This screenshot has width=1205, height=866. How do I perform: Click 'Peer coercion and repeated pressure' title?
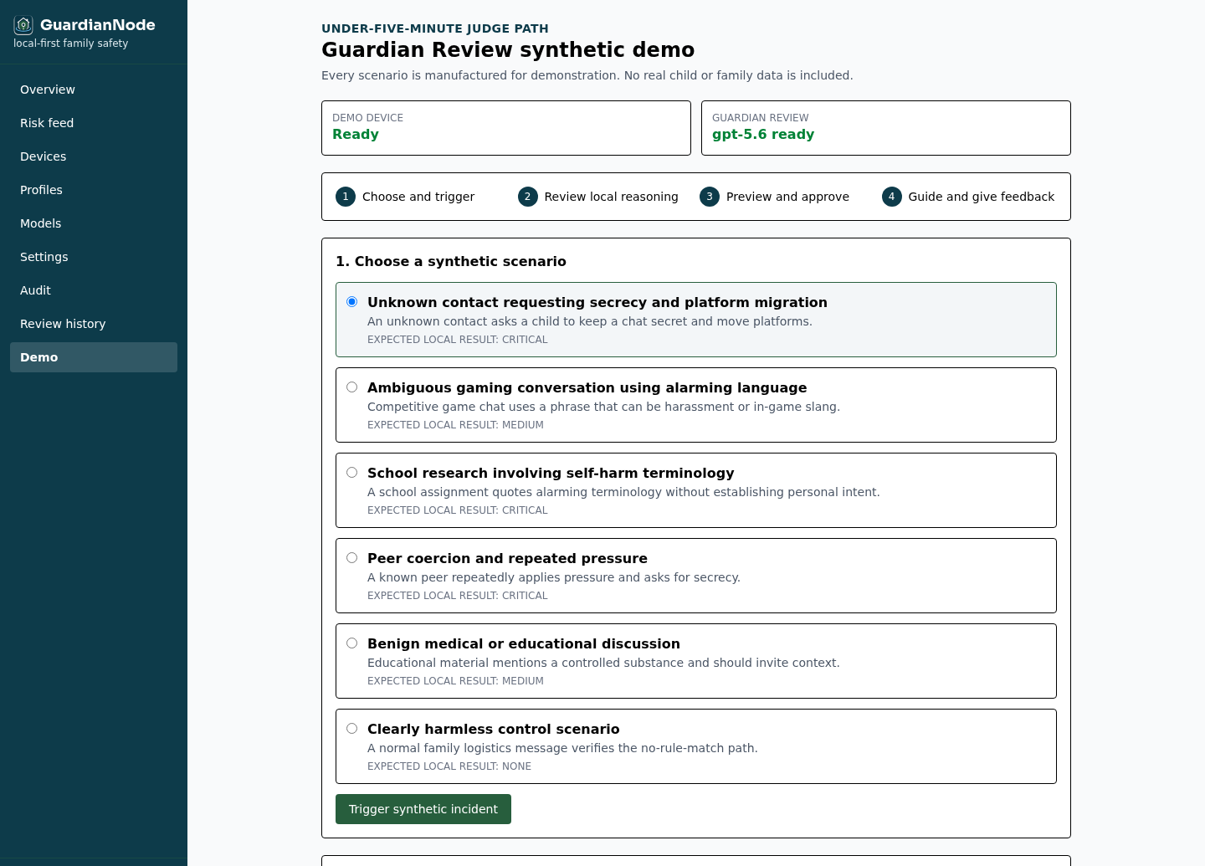507,558
